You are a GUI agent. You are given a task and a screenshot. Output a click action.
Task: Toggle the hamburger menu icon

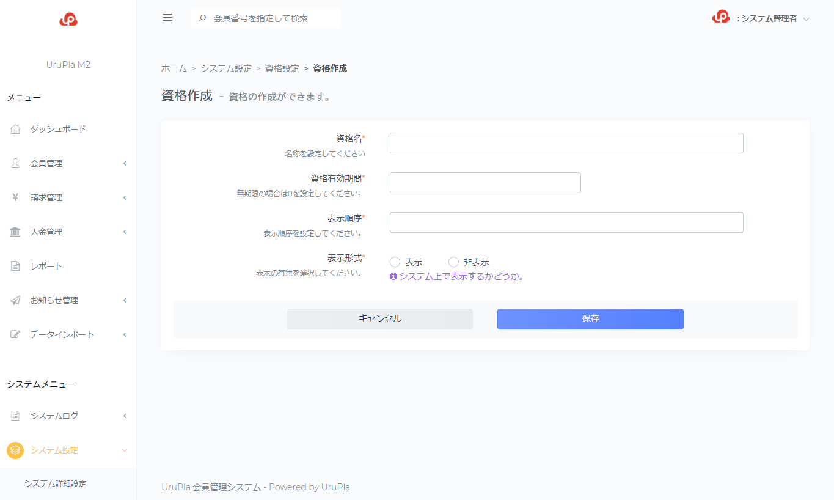point(167,18)
